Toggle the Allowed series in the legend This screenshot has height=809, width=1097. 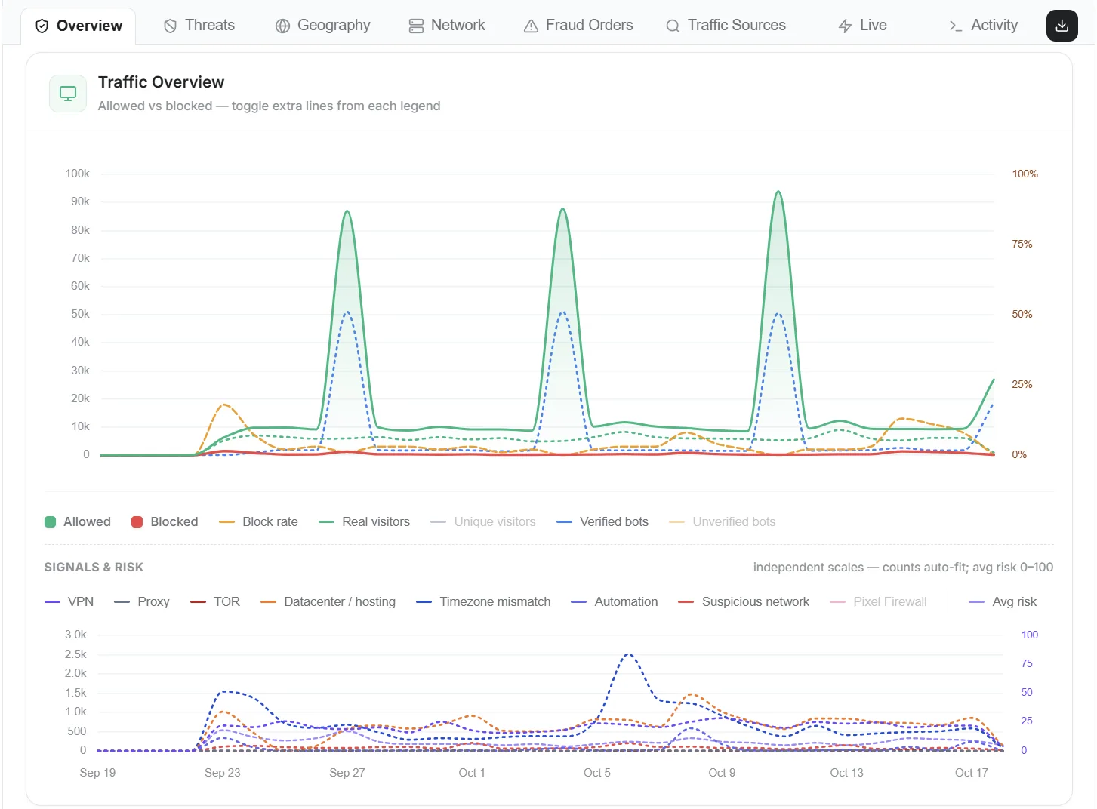click(78, 521)
